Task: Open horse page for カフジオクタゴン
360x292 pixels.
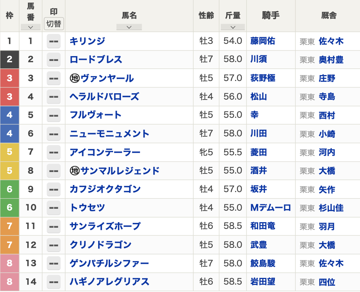Action: pyautogui.click(x=105, y=189)
